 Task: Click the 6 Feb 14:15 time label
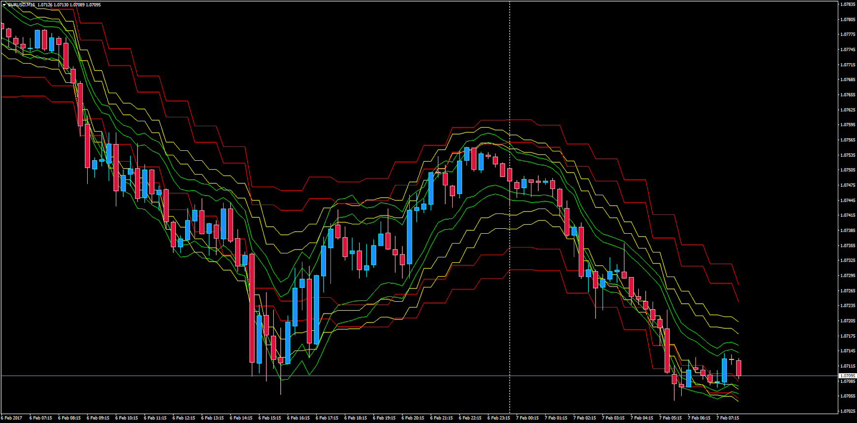241,418
